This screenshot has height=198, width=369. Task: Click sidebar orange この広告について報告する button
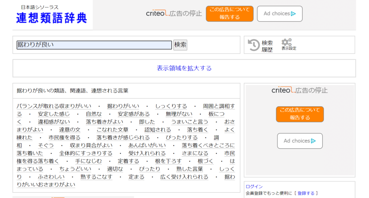click(300, 114)
